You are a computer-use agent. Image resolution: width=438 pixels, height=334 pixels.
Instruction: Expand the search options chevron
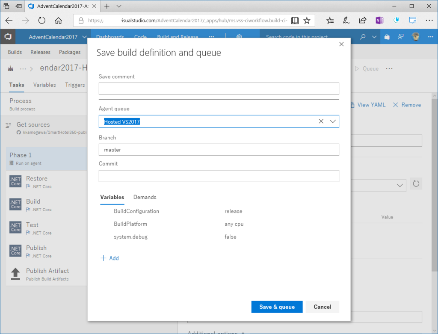click(x=374, y=37)
